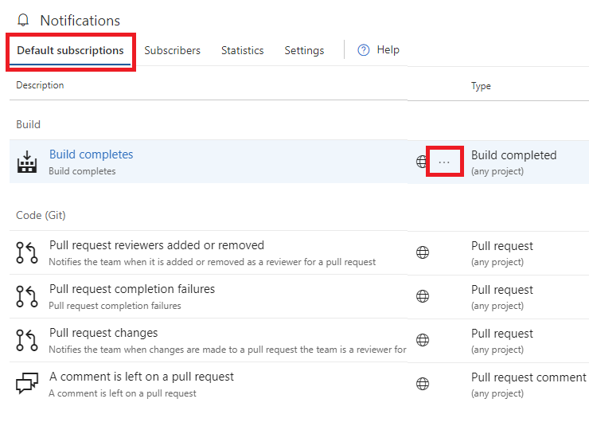Select A comment is left on a pull request title

pyautogui.click(x=142, y=377)
